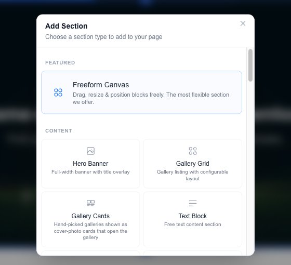This screenshot has width=291, height=265.
Task: Click the Gallery Grid icon
Action: 193,151
